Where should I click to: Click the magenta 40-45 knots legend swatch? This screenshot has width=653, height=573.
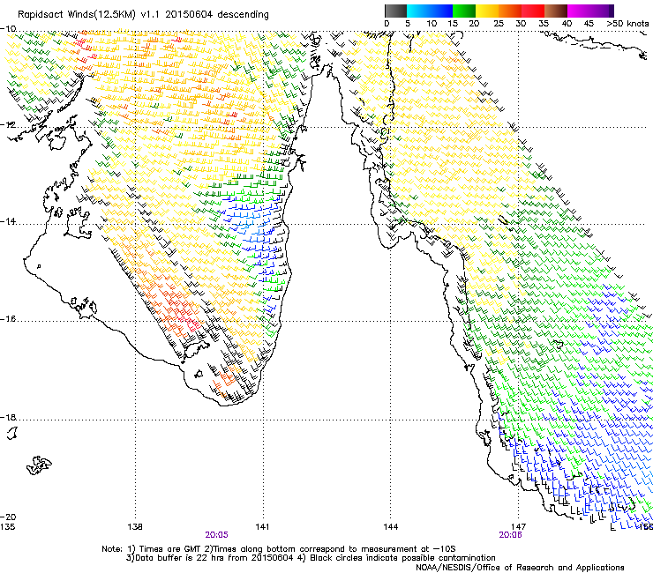579,11
